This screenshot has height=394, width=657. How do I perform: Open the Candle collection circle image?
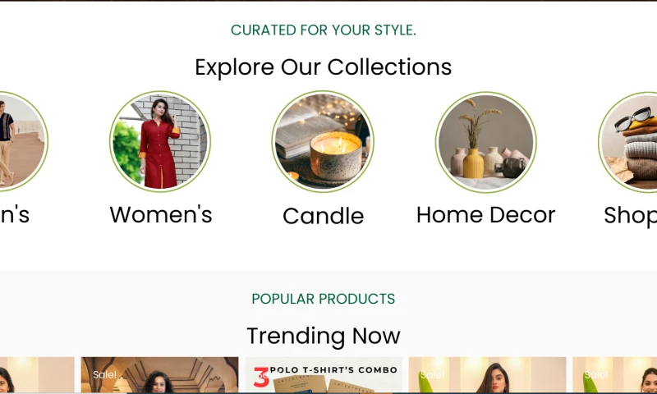[x=323, y=141]
